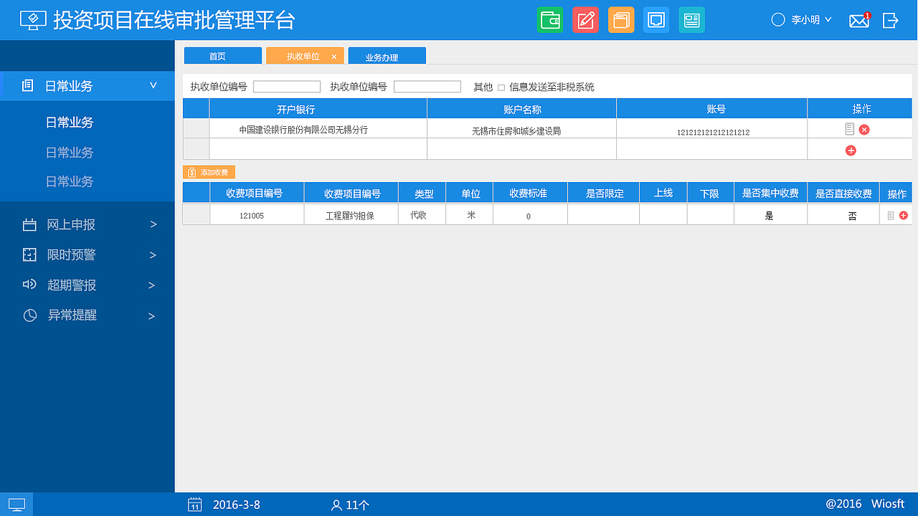Collapse the 日常业务 sidebar section chevron
918x516 pixels.
(153, 86)
